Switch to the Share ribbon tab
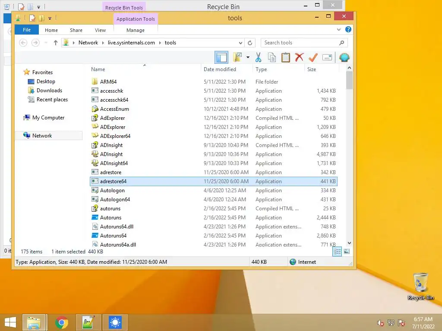The height and width of the screenshot is (331, 442). (76, 30)
